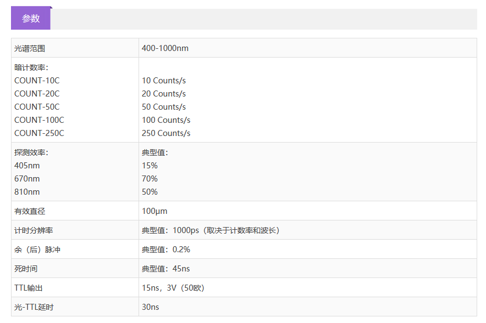Click the 光-TTL延时 row label
Viewport: 486px width, 323px height.
pos(34,307)
